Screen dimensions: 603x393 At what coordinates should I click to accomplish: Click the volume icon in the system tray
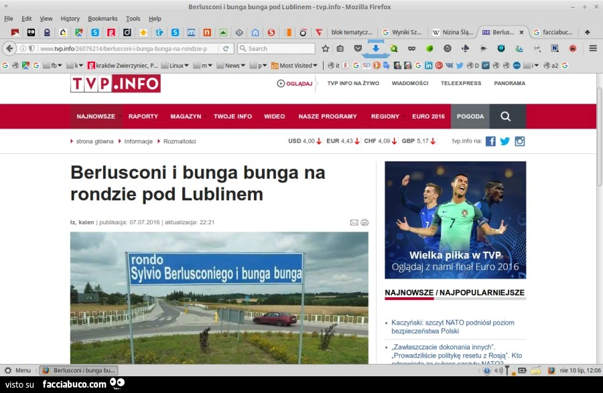click(x=498, y=371)
